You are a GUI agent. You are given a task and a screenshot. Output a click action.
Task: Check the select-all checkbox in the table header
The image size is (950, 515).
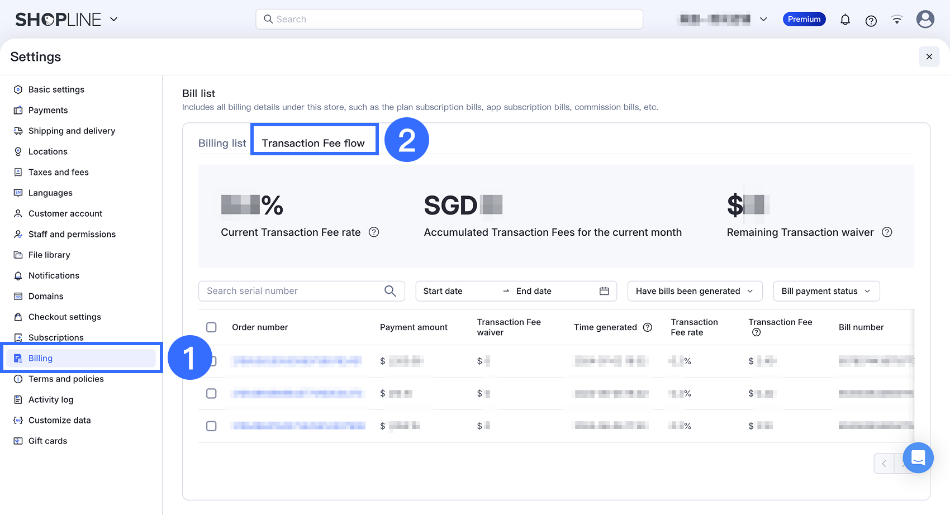tap(211, 327)
